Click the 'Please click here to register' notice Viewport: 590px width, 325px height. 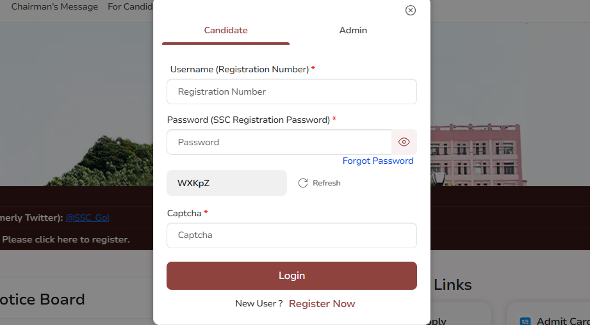[66, 240]
